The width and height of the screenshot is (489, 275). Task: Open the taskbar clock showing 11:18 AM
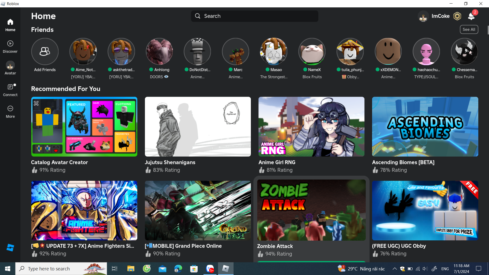pyautogui.click(x=461, y=269)
